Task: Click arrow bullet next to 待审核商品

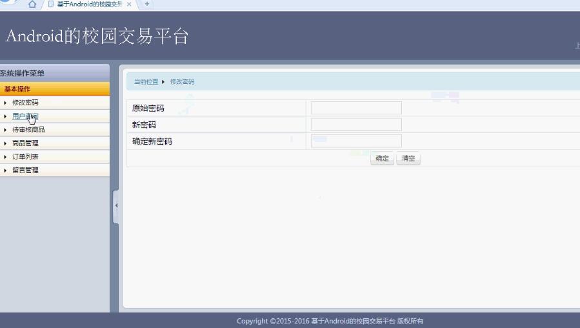Action: pyautogui.click(x=5, y=130)
